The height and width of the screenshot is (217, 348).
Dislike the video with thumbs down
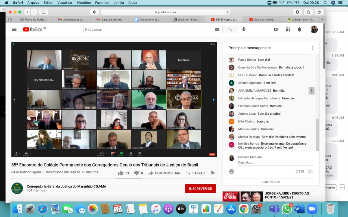click(136, 173)
